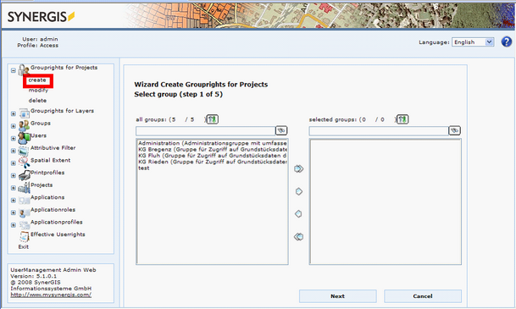The image size is (516, 309).
Task: Open the Language dropdown
Action: click(x=473, y=42)
